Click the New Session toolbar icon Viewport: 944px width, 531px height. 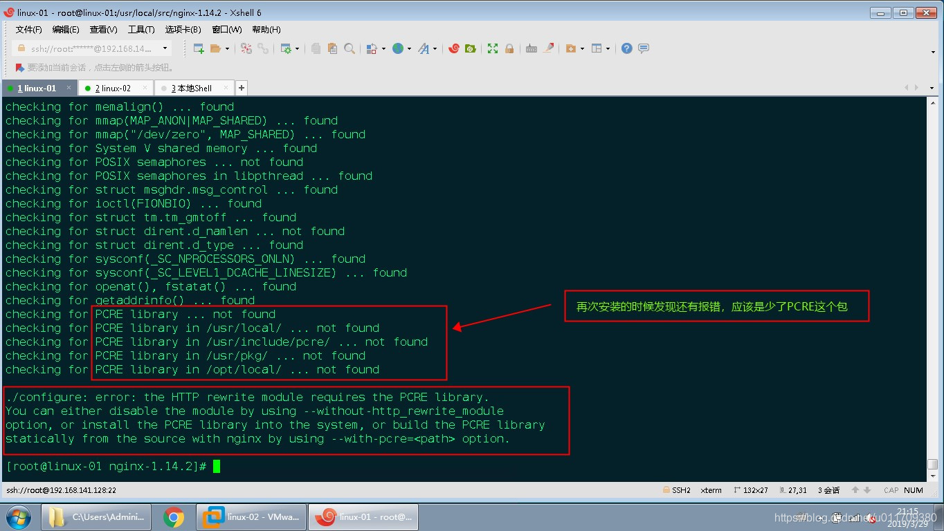pyautogui.click(x=199, y=48)
